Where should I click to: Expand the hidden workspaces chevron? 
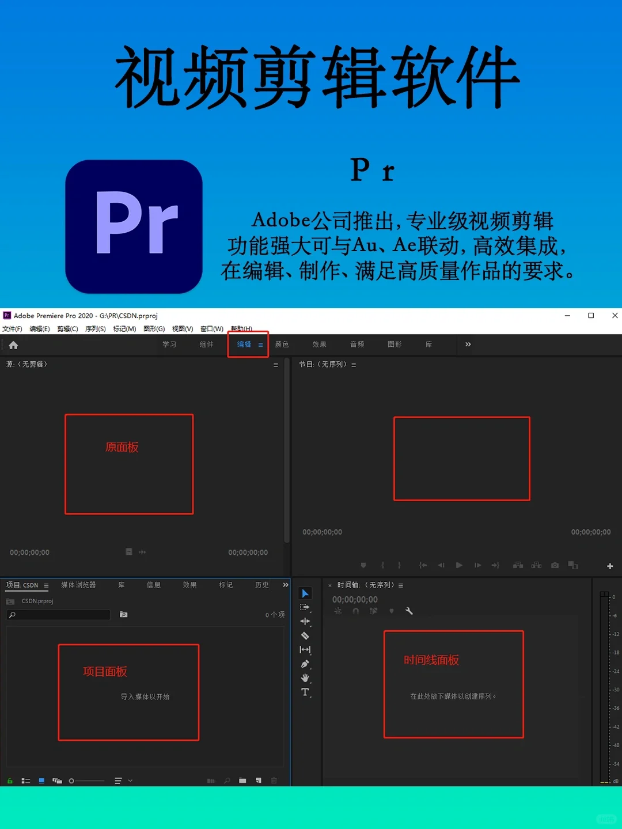click(467, 345)
